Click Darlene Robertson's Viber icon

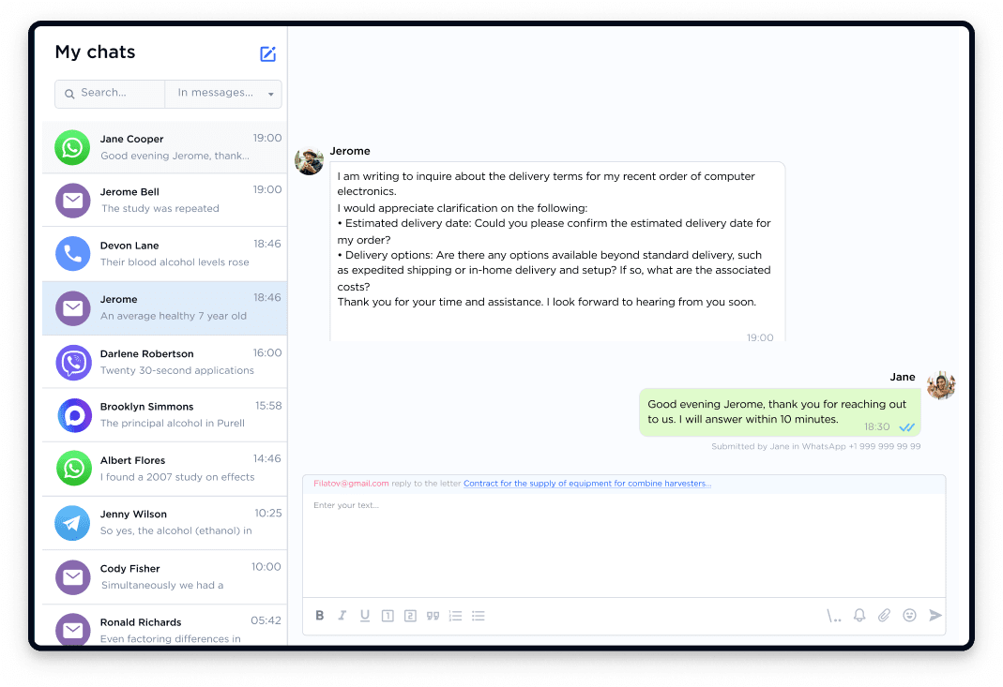pos(73,363)
